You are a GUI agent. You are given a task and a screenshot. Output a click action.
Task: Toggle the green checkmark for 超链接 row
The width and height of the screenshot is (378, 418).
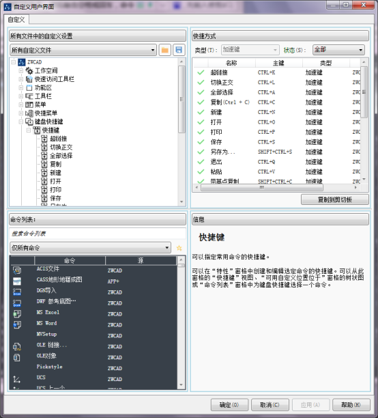click(201, 72)
